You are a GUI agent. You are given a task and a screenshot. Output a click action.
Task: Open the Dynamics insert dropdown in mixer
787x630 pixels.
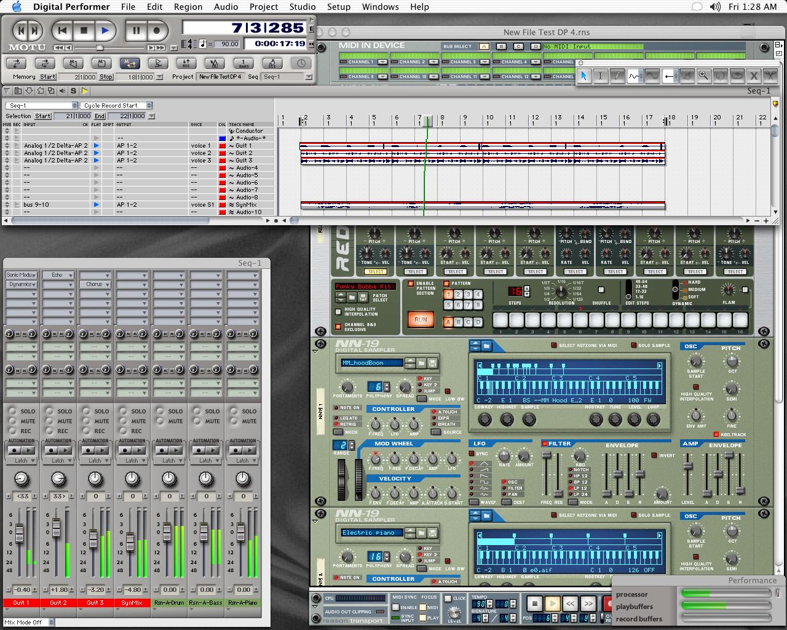coord(22,284)
